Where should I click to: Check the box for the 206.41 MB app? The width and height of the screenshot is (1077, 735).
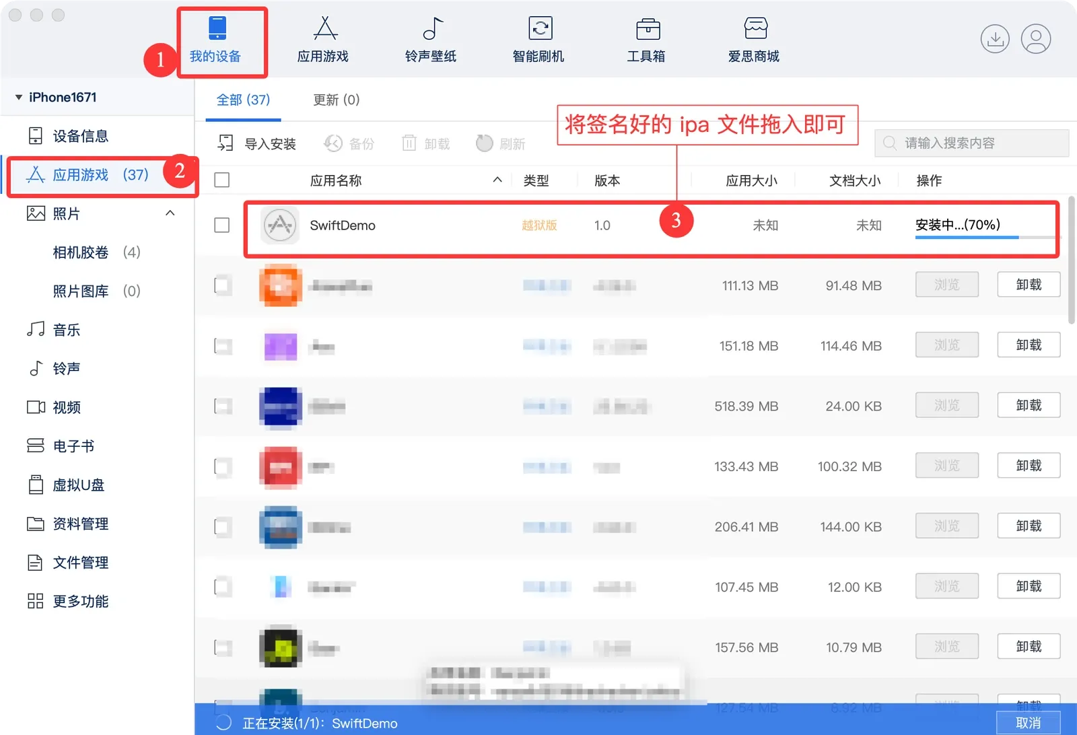(x=222, y=526)
